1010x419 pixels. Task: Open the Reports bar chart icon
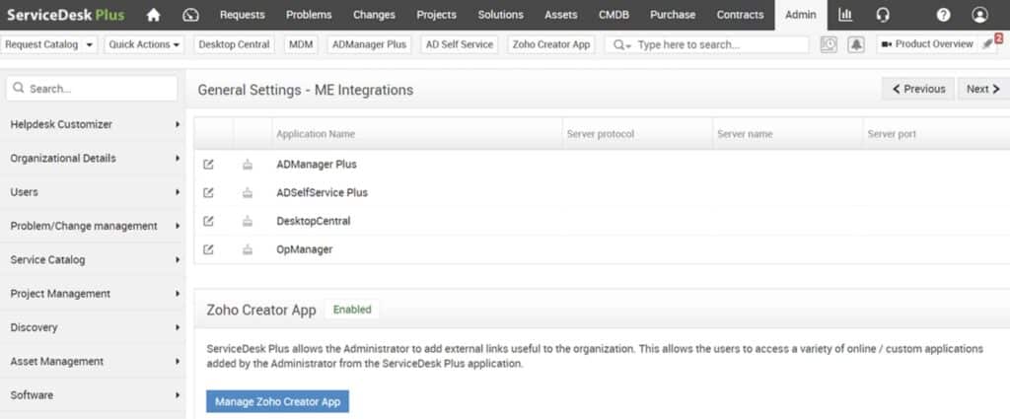click(845, 15)
